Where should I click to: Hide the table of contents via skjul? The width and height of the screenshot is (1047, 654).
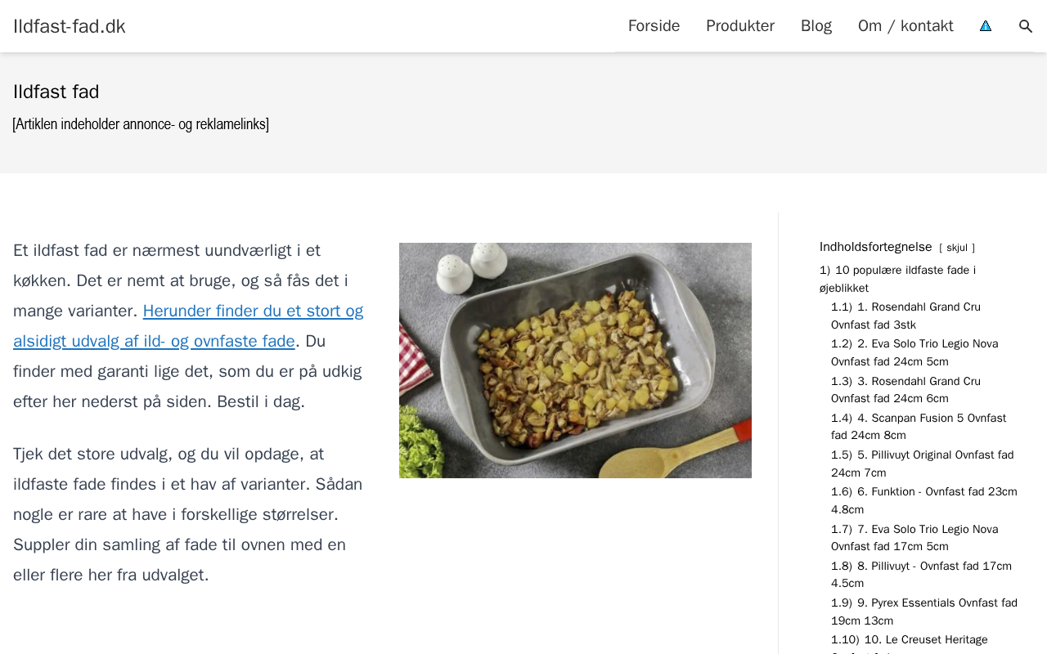957,248
